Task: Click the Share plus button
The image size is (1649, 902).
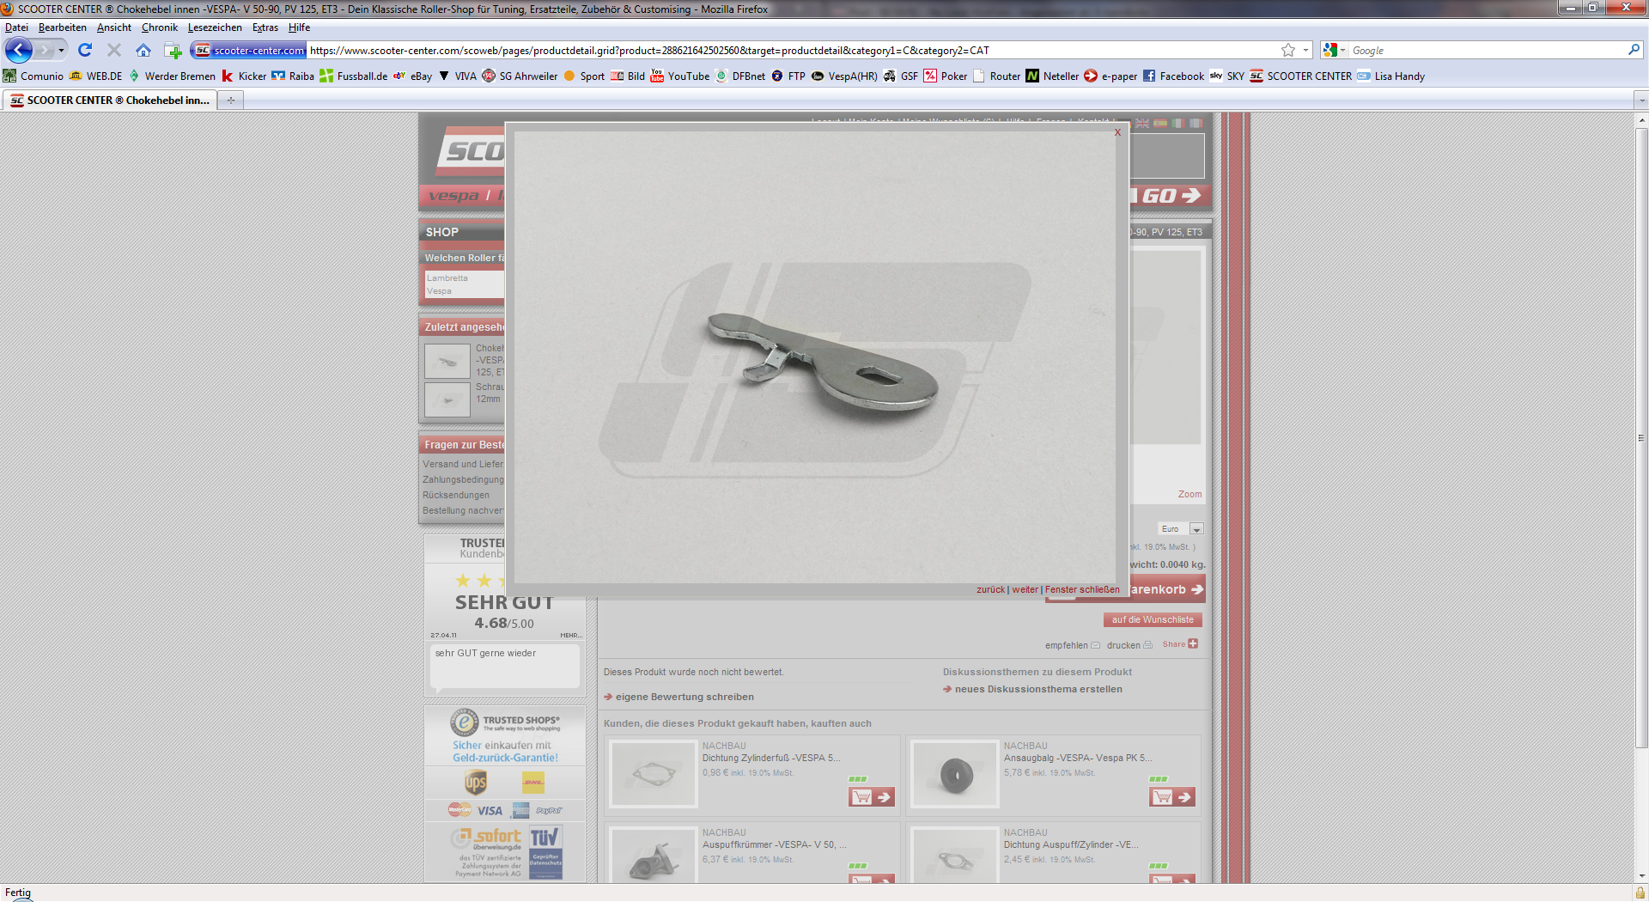Action: coord(1180,644)
